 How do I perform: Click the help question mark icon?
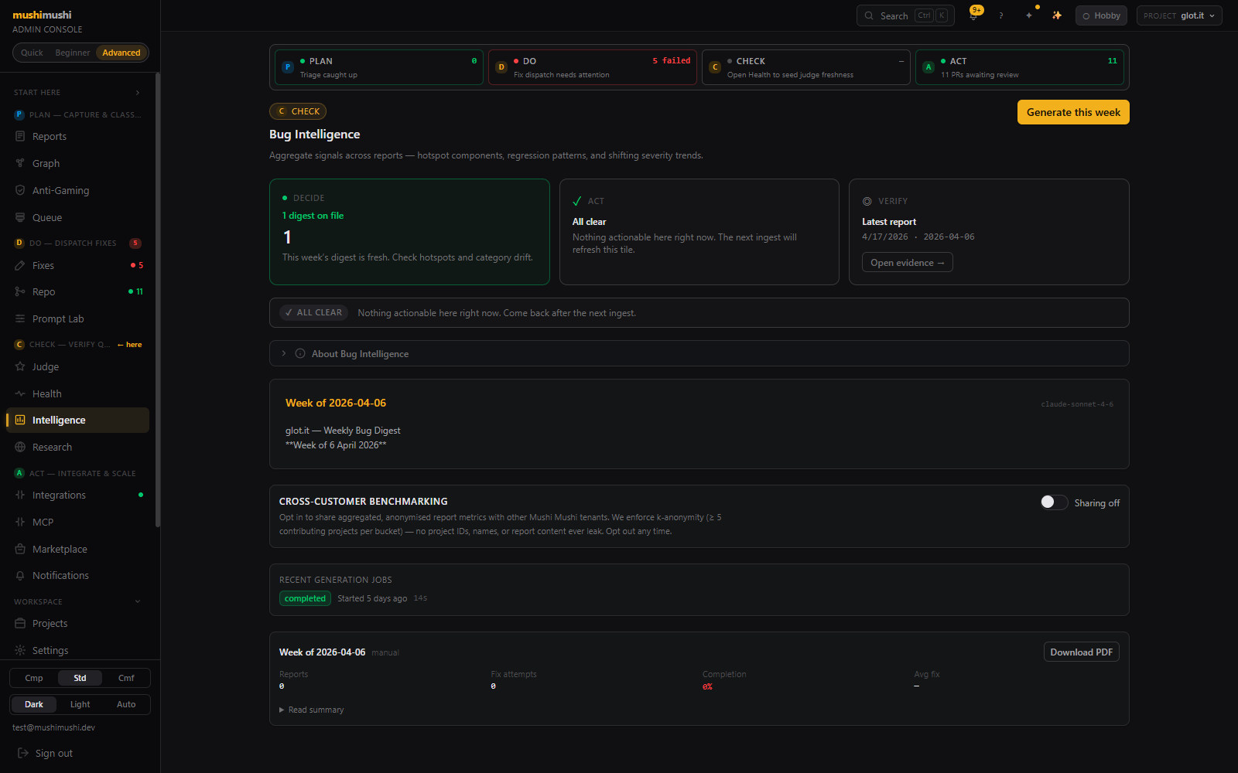pos(1001,15)
